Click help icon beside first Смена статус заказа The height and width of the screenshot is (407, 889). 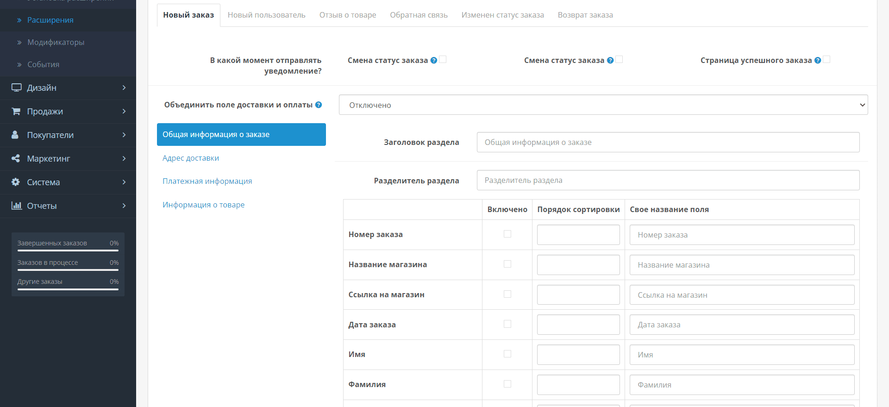[434, 60]
